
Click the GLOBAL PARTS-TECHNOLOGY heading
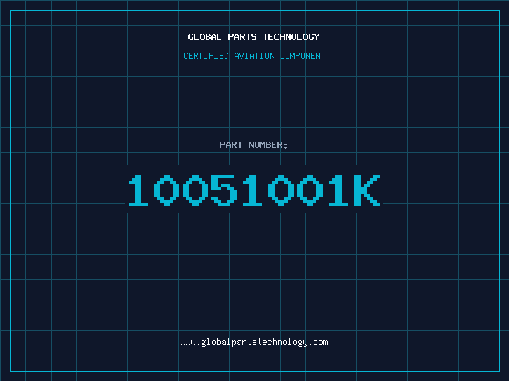coord(254,37)
